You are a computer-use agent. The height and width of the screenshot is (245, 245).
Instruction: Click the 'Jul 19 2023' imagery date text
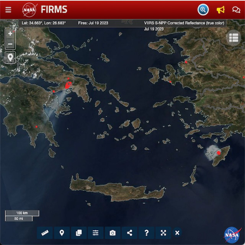[154, 29]
